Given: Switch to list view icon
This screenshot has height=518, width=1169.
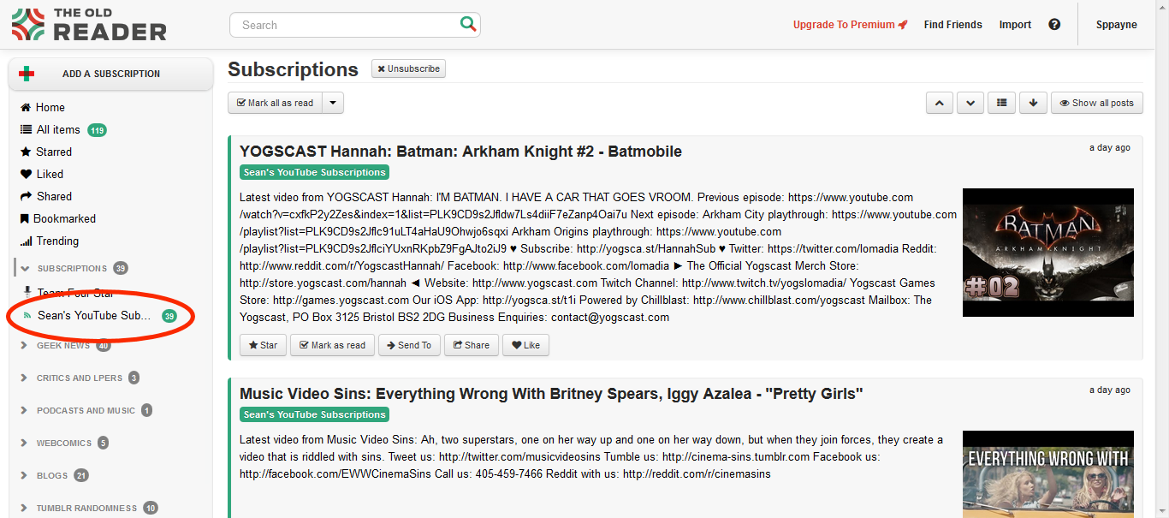Looking at the screenshot, I should point(1001,103).
